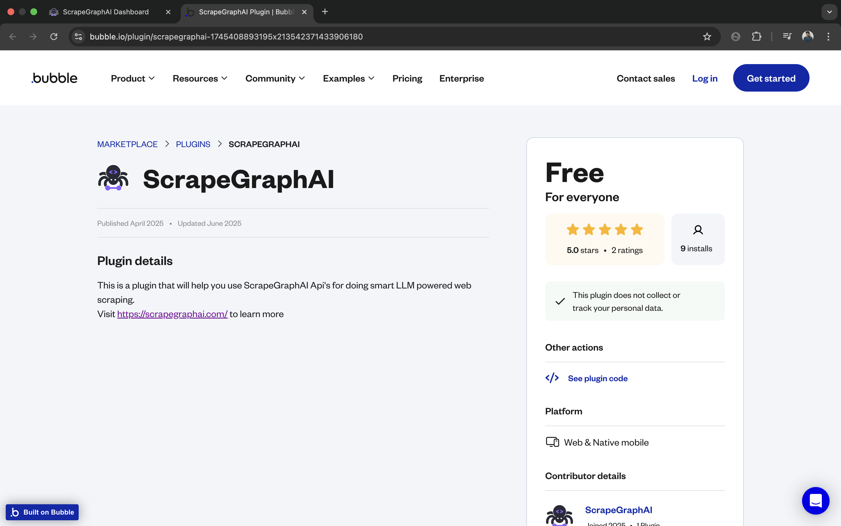Select the ScrapeGraphAI Plugin Bubble tab
This screenshot has height=526, width=841.
click(247, 12)
